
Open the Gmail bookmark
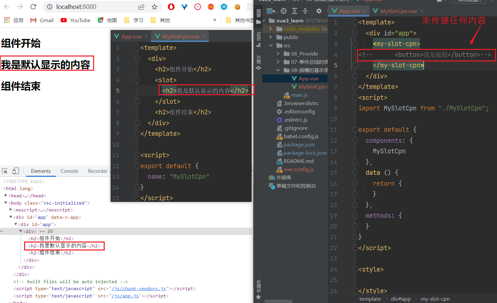tap(42, 20)
